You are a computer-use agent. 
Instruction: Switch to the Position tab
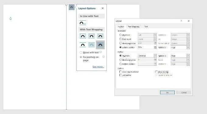121,27
